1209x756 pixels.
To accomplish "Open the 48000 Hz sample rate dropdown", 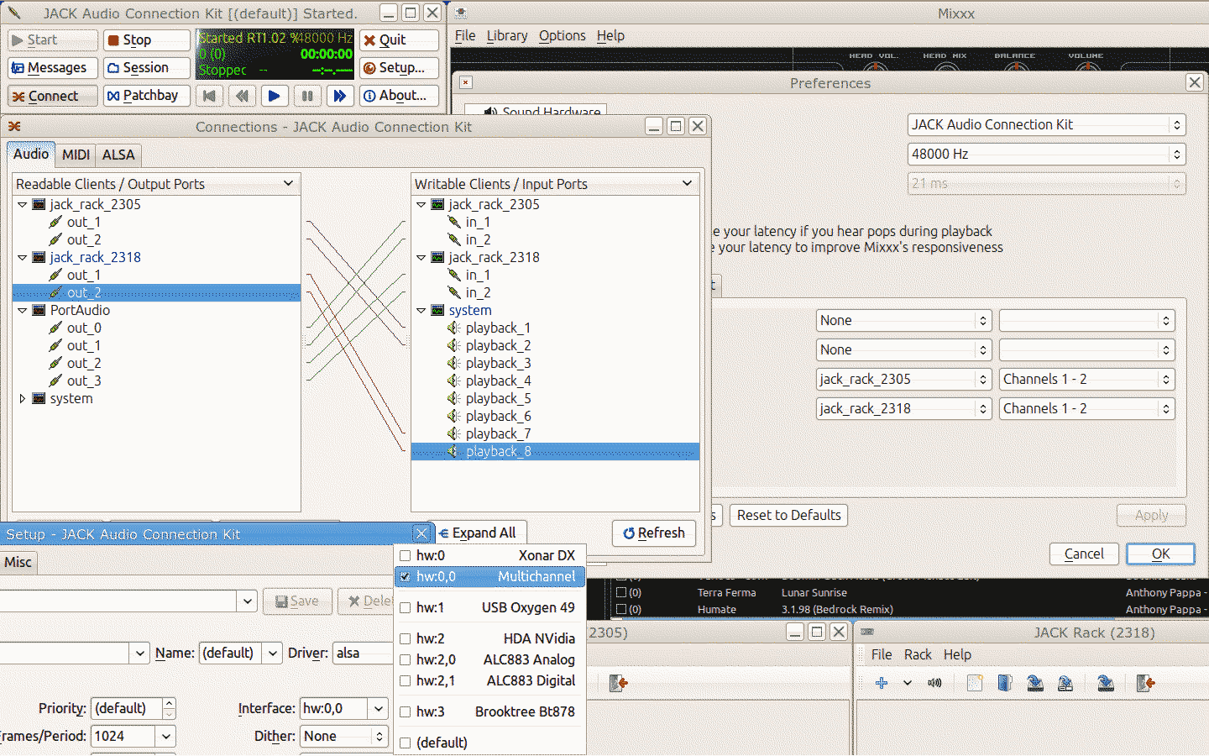I will [1046, 154].
